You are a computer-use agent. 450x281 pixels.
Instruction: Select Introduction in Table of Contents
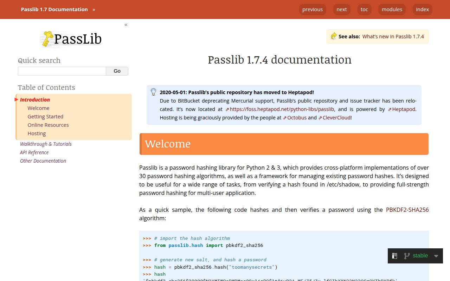pos(35,100)
